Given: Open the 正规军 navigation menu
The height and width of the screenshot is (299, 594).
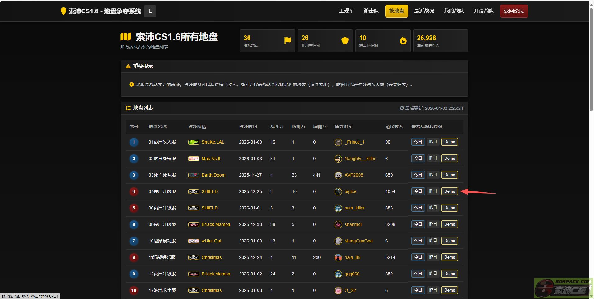Looking at the screenshot, I should pos(346,11).
